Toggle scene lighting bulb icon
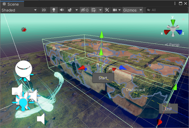Screen dimensions: 189x128 click(x=54, y=10)
